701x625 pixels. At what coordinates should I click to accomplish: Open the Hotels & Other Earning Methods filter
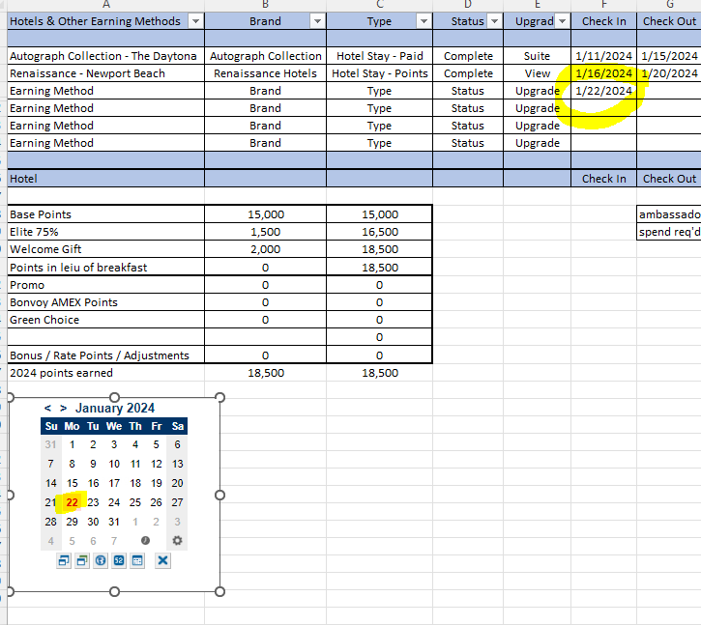[x=195, y=21]
